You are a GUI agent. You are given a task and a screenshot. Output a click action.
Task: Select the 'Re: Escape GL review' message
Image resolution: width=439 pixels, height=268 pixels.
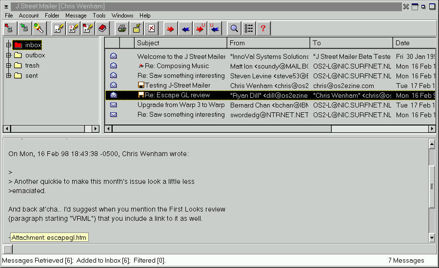click(x=270, y=95)
